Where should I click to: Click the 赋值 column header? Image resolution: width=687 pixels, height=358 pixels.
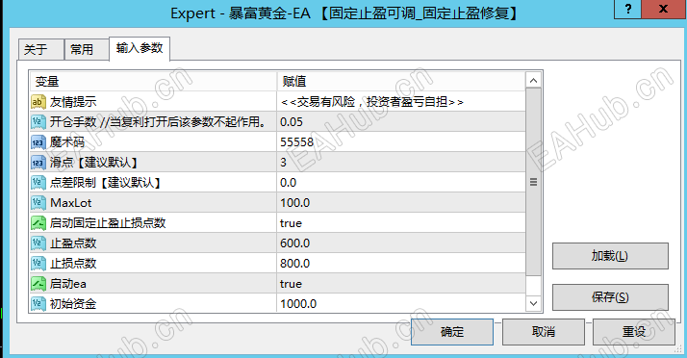click(x=401, y=82)
